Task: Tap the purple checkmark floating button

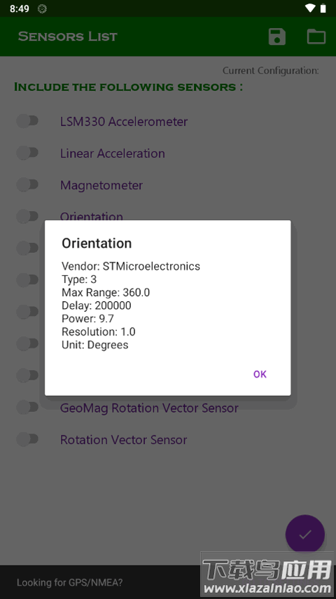Action: 304,534
